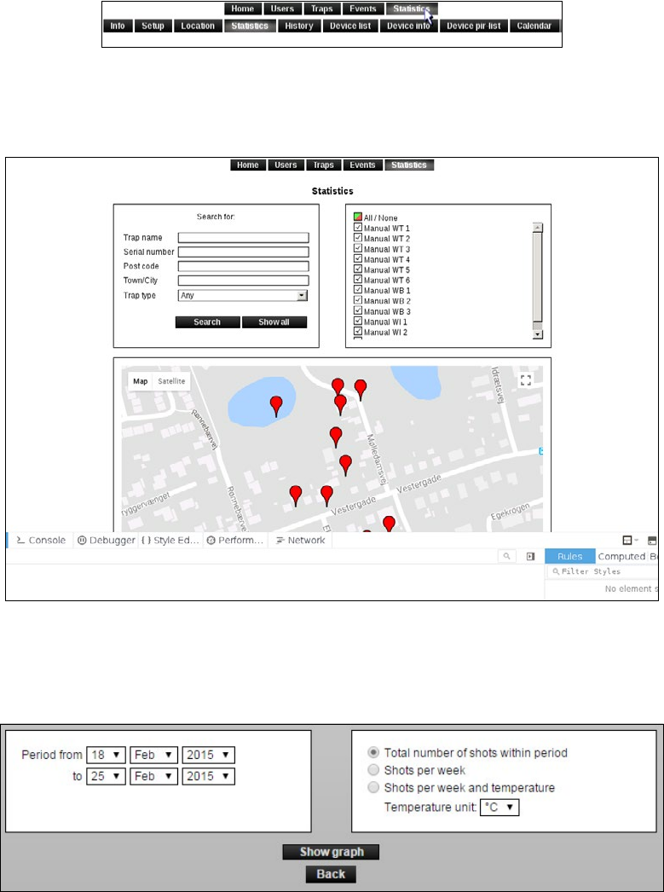Click the devtools search magnifier icon
This screenshot has width=664, height=892.
(x=506, y=556)
